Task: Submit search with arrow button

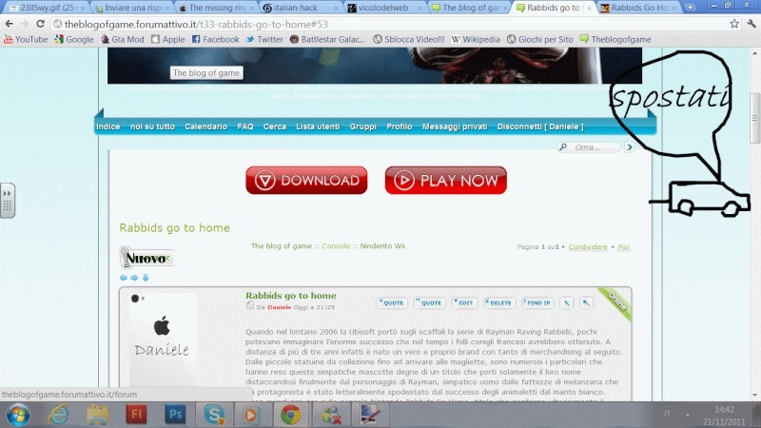Action: (x=630, y=147)
